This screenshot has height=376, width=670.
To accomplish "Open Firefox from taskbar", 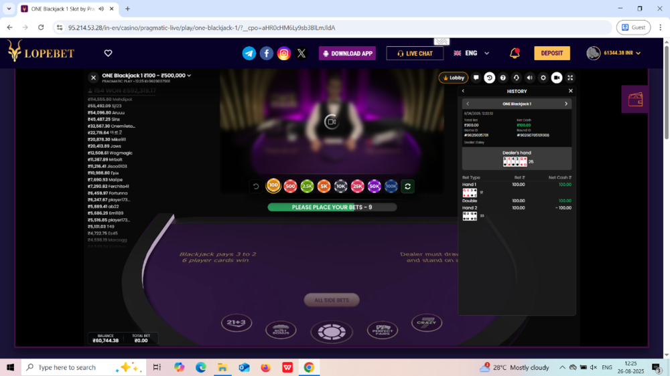I will [266, 367].
